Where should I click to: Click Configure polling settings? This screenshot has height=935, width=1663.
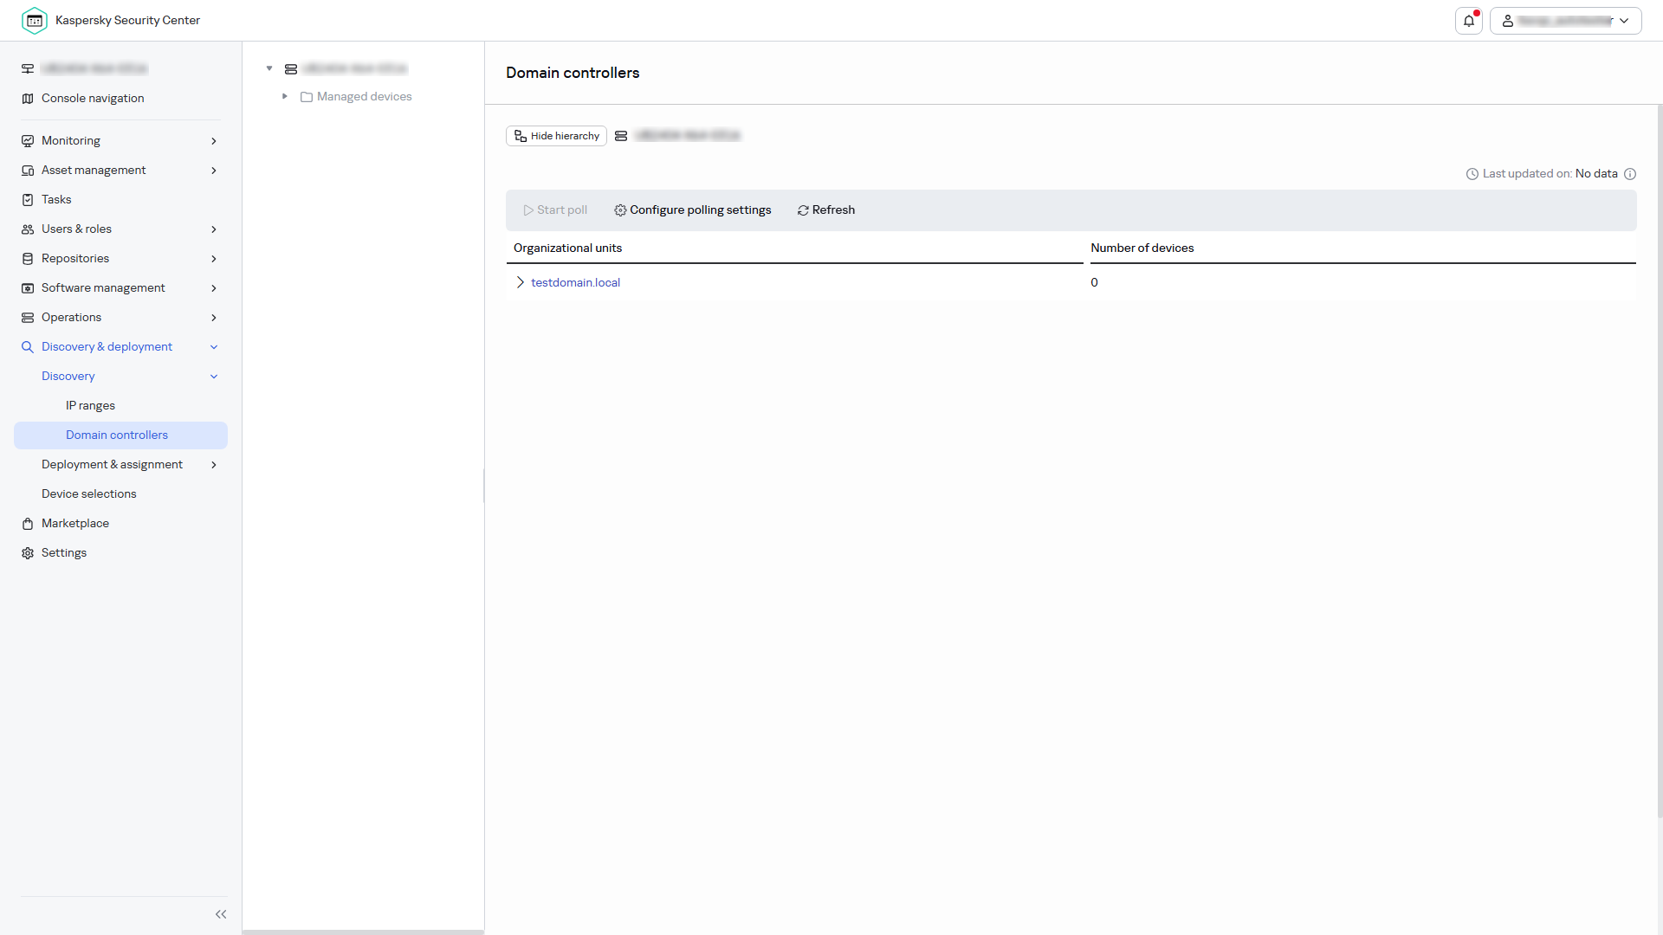pos(692,210)
